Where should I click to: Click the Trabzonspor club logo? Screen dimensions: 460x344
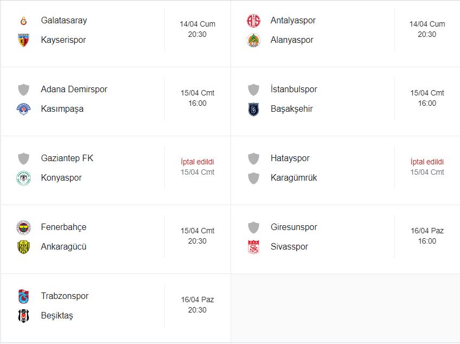23,296
